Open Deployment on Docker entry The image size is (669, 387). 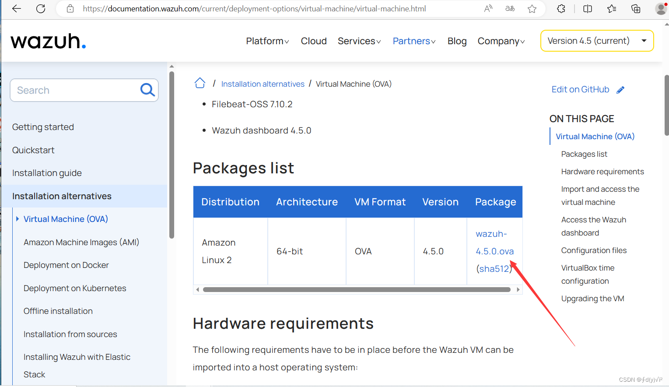pos(66,265)
